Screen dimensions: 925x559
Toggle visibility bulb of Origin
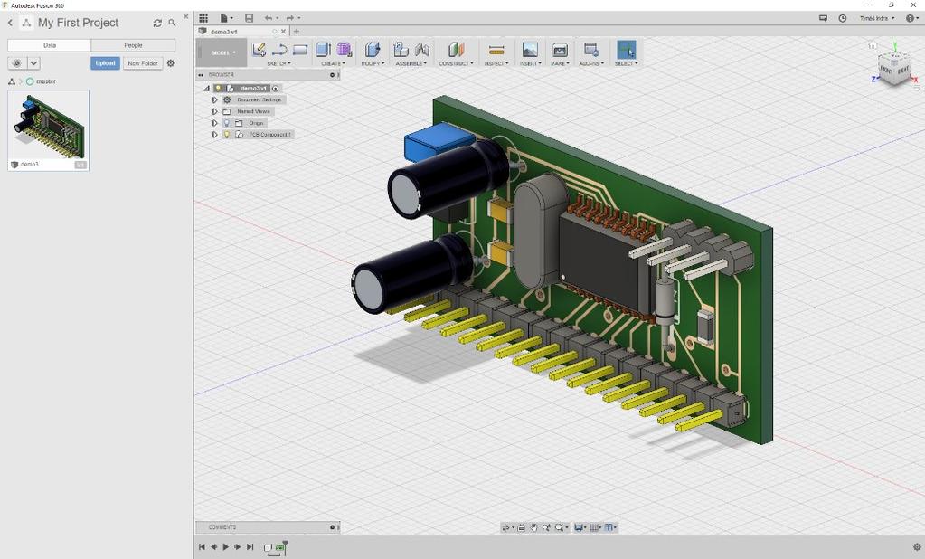click(226, 123)
